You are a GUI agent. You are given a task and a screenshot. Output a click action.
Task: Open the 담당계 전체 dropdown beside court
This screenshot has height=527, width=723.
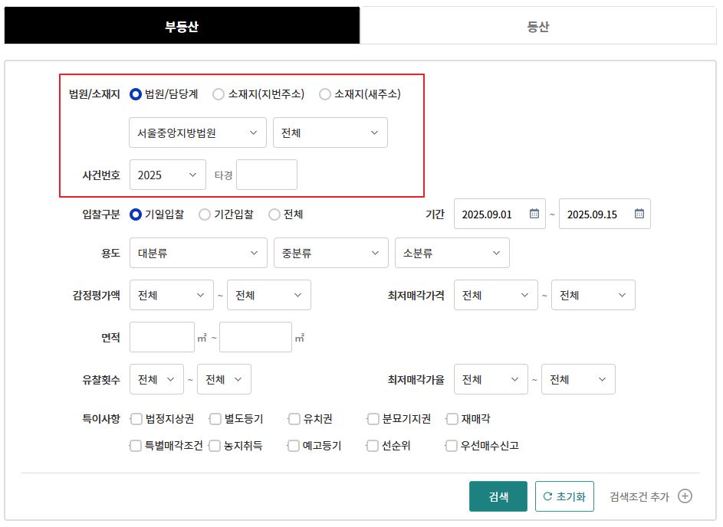[330, 133]
